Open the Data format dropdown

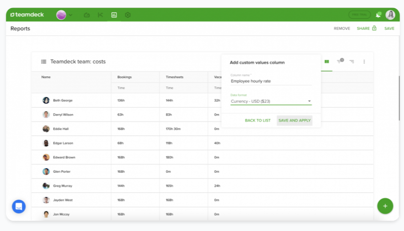click(x=271, y=101)
